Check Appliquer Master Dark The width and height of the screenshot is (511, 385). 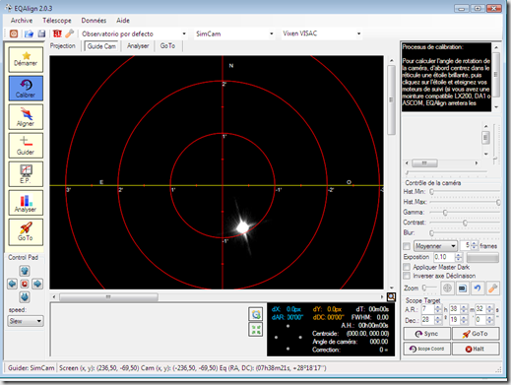click(407, 267)
